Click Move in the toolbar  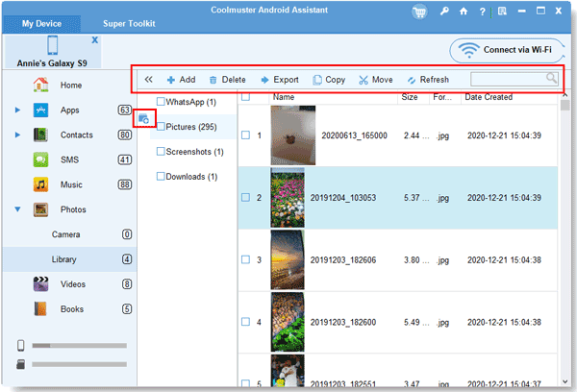point(376,80)
